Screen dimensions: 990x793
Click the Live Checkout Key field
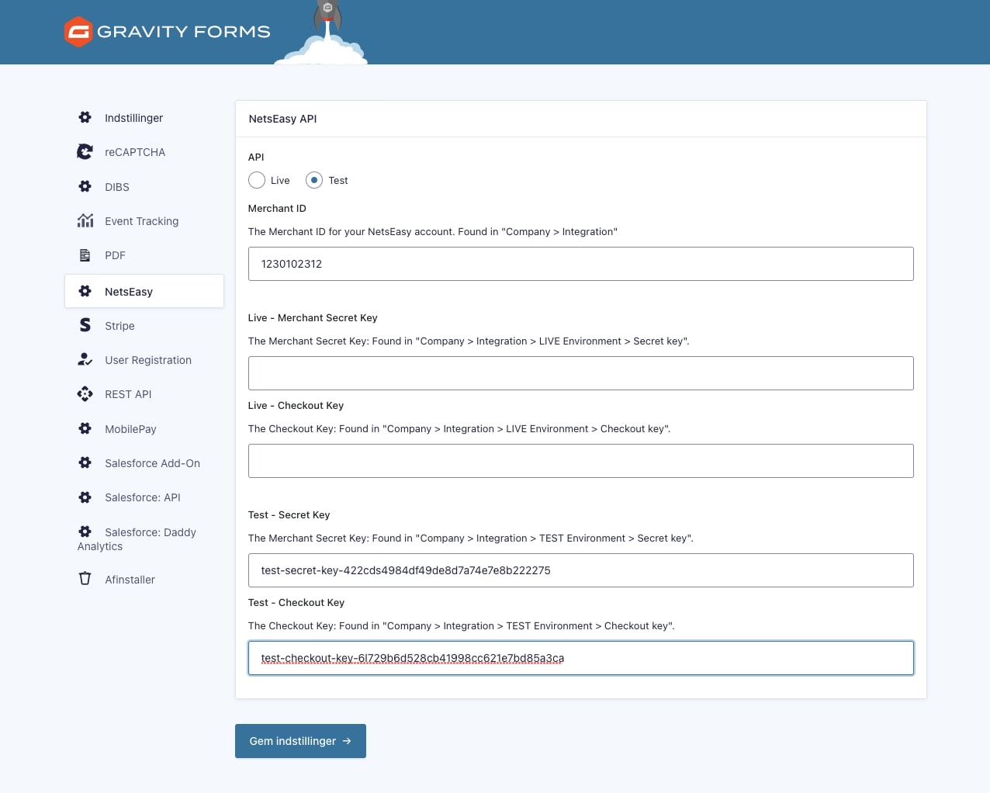tap(580, 461)
